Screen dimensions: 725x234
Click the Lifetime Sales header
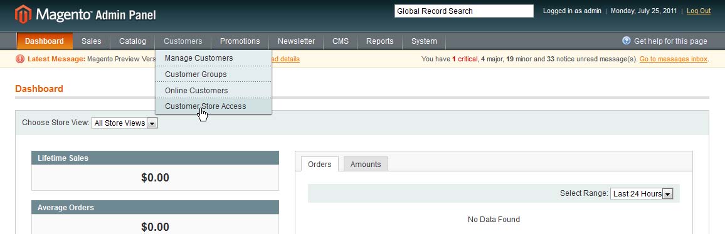pyautogui.click(x=155, y=158)
